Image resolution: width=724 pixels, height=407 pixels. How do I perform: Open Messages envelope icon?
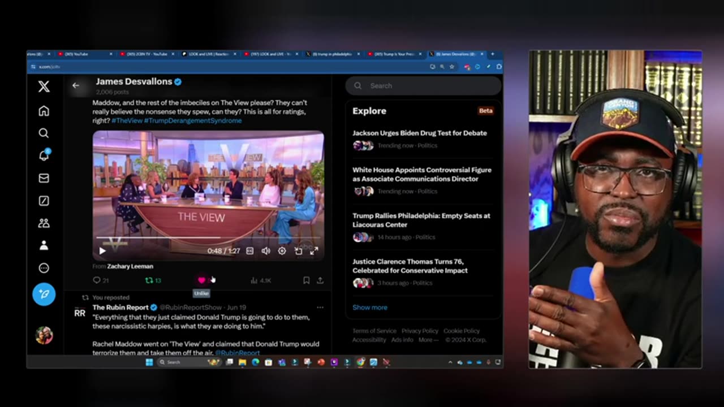44,178
